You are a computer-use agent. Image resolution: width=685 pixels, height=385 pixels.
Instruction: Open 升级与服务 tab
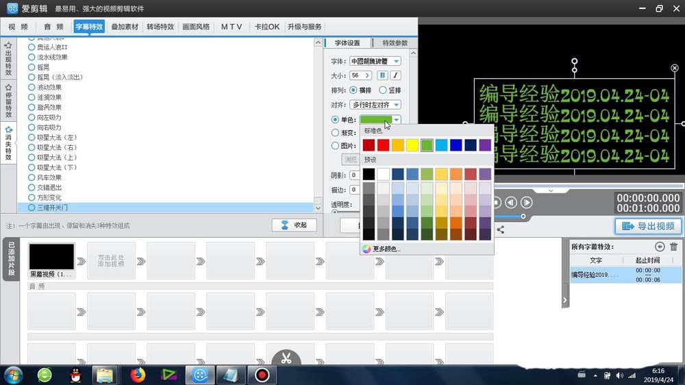click(x=305, y=27)
